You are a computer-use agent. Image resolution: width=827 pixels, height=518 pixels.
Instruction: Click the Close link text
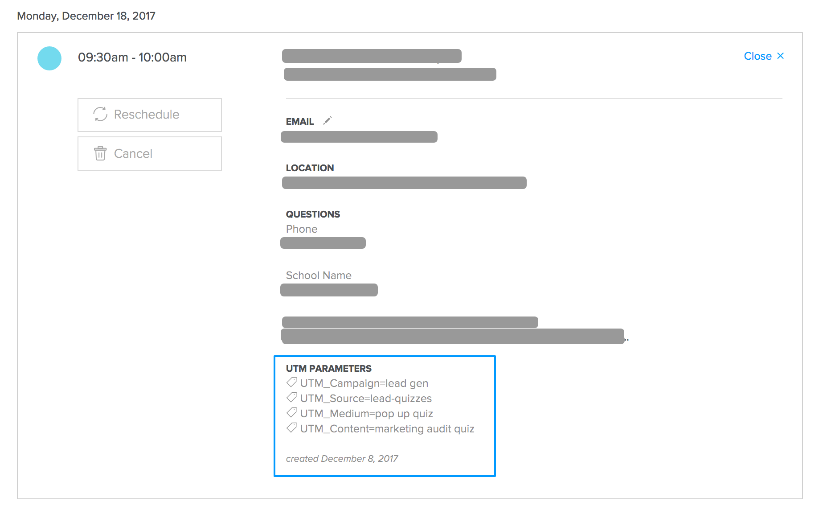(757, 56)
